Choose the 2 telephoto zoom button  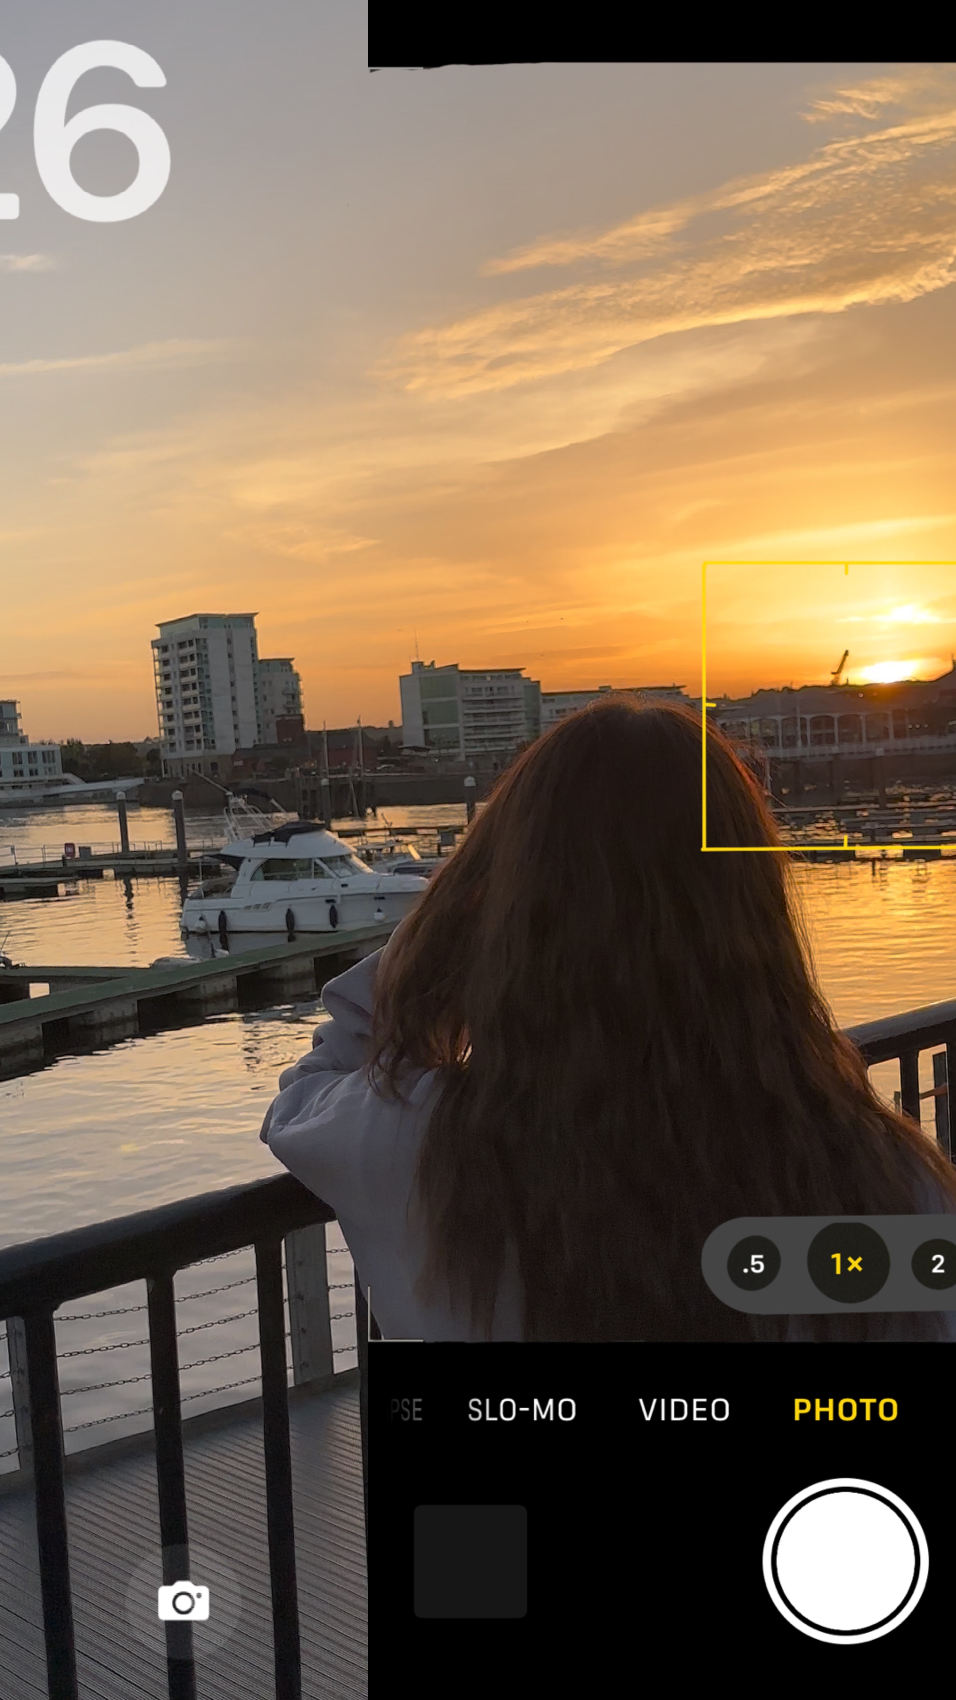click(937, 1264)
